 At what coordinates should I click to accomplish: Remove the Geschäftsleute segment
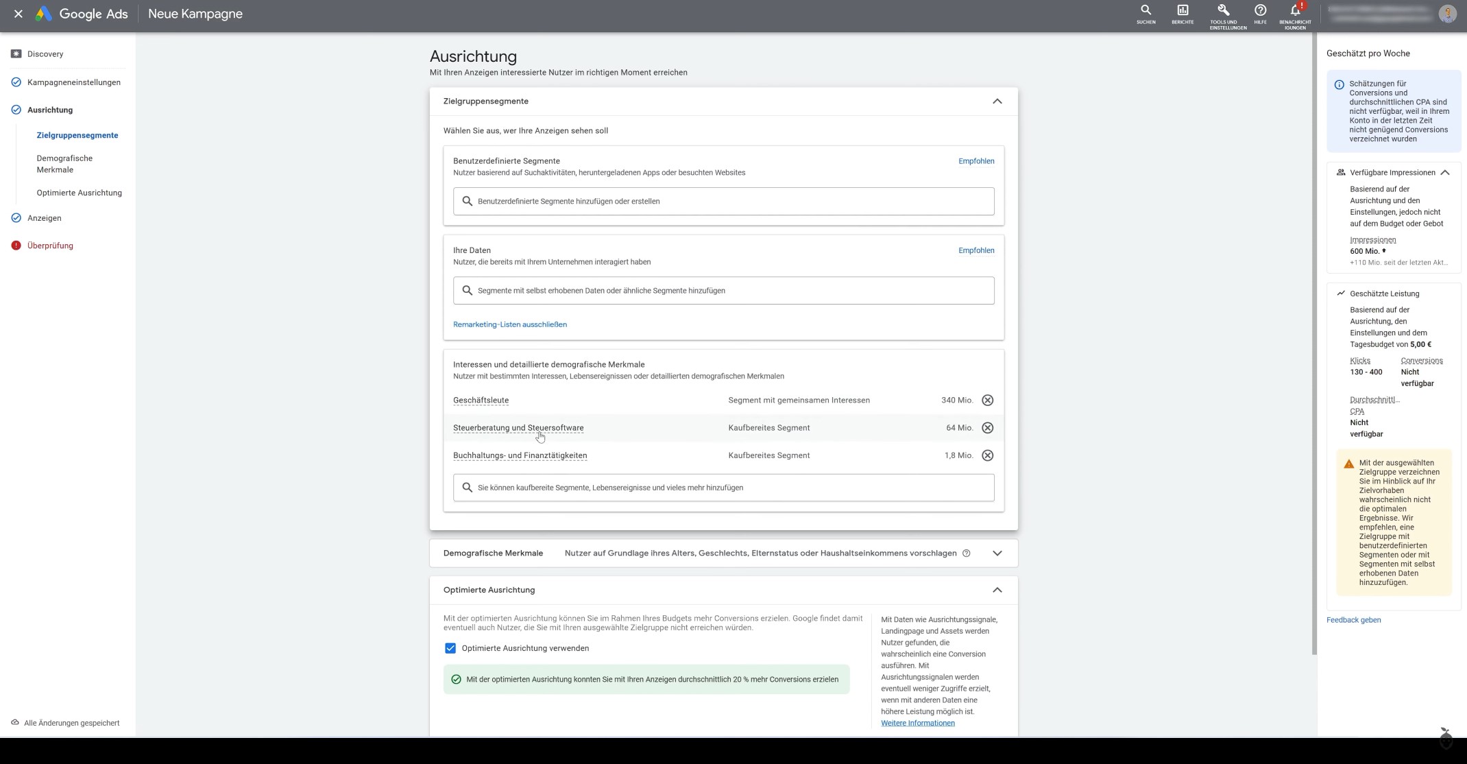pyautogui.click(x=987, y=401)
